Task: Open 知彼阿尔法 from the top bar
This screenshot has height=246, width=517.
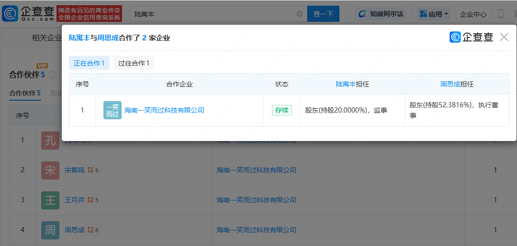Action: (381, 14)
